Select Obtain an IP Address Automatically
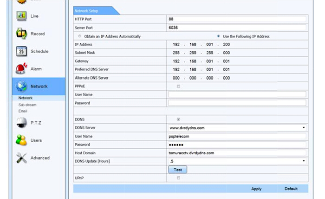Image resolution: width=325 pixels, height=199 pixels. pos(79,36)
